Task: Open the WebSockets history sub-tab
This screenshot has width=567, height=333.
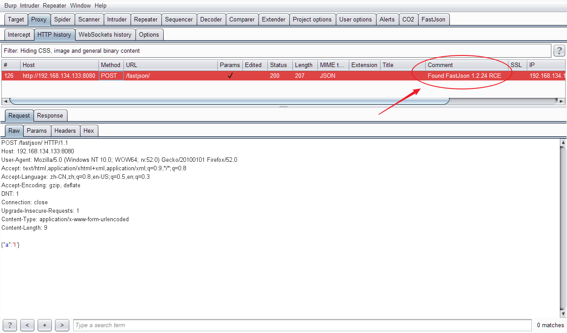Action: pyautogui.click(x=105, y=34)
